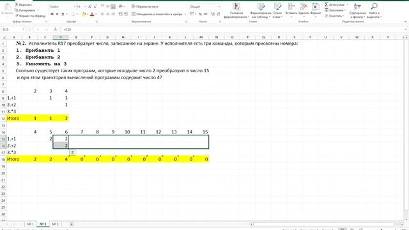Toggle italic (К) formatting
The image size is (409, 230).
click(x=57, y=14)
